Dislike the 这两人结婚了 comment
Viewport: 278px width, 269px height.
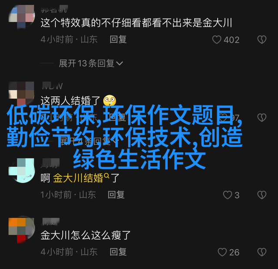click(262, 118)
